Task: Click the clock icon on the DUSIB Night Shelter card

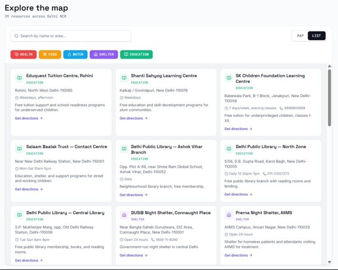Action: tap(121, 240)
